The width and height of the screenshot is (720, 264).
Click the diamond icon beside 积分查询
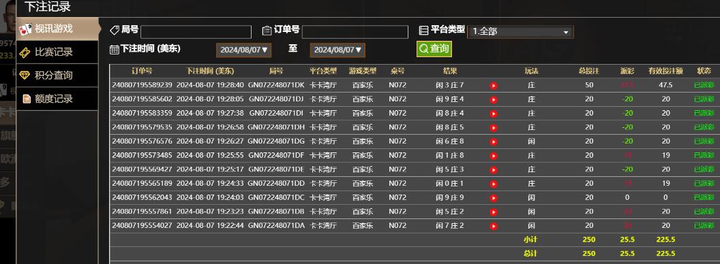pyautogui.click(x=25, y=76)
